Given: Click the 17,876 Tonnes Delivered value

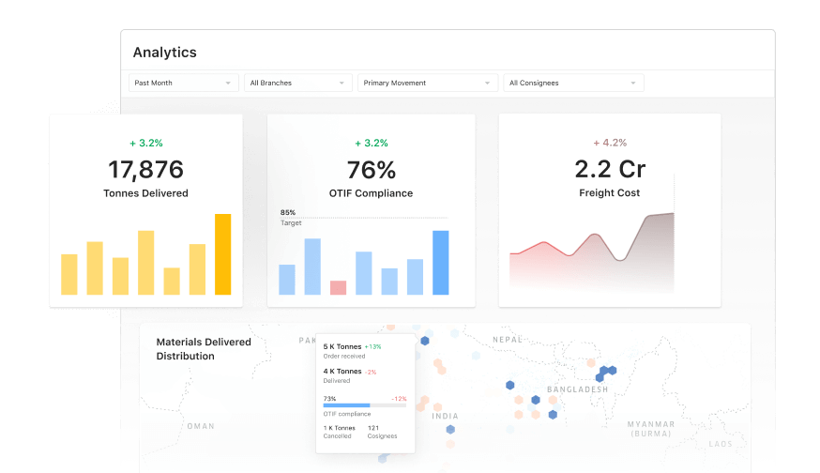Looking at the screenshot, I should click(x=145, y=170).
